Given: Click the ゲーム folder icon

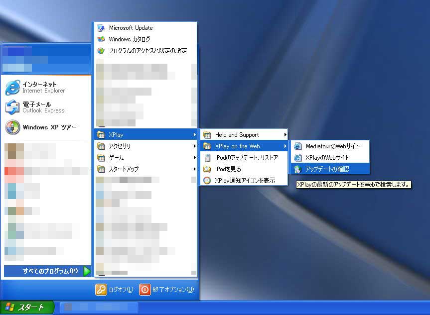Looking at the screenshot, I should pos(101,158).
